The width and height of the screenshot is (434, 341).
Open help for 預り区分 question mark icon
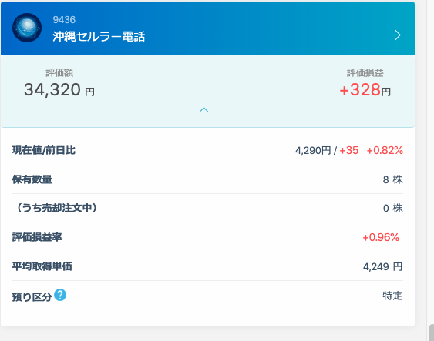tap(60, 295)
